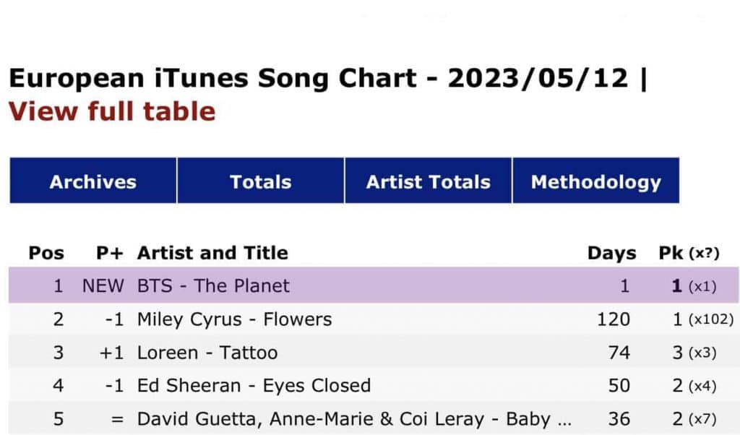Click the Artist and Title column header
Viewport: 740px width, 435px height.
click(212, 253)
